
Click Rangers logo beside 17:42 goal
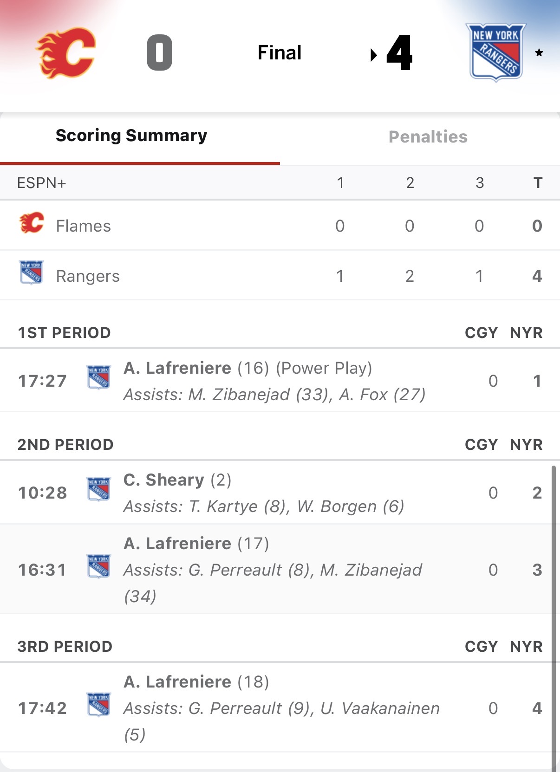[x=99, y=704]
